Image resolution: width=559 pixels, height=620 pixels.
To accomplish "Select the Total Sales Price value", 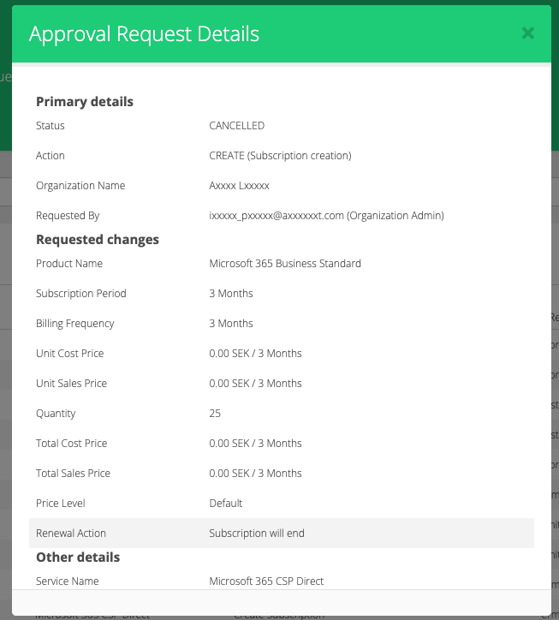I will [255, 474].
